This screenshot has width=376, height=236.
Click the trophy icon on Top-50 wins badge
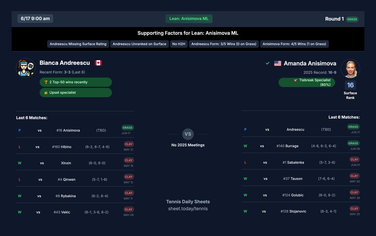click(46, 82)
